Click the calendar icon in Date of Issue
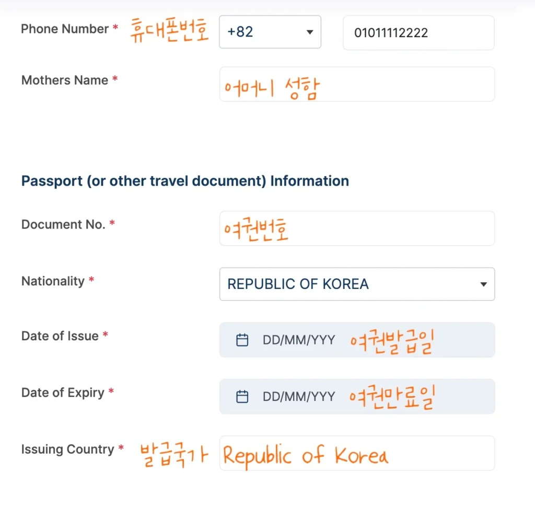This screenshot has width=535, height=508. point(242,341)
